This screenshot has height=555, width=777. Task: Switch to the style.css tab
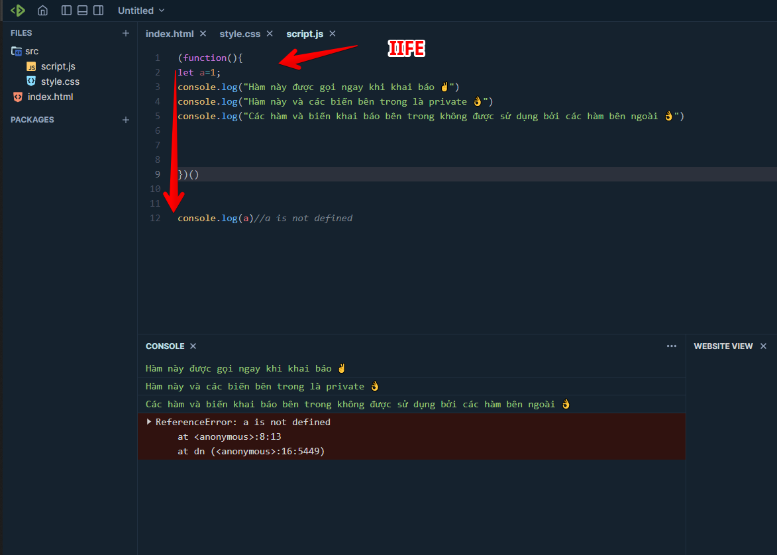click(240, 33)
